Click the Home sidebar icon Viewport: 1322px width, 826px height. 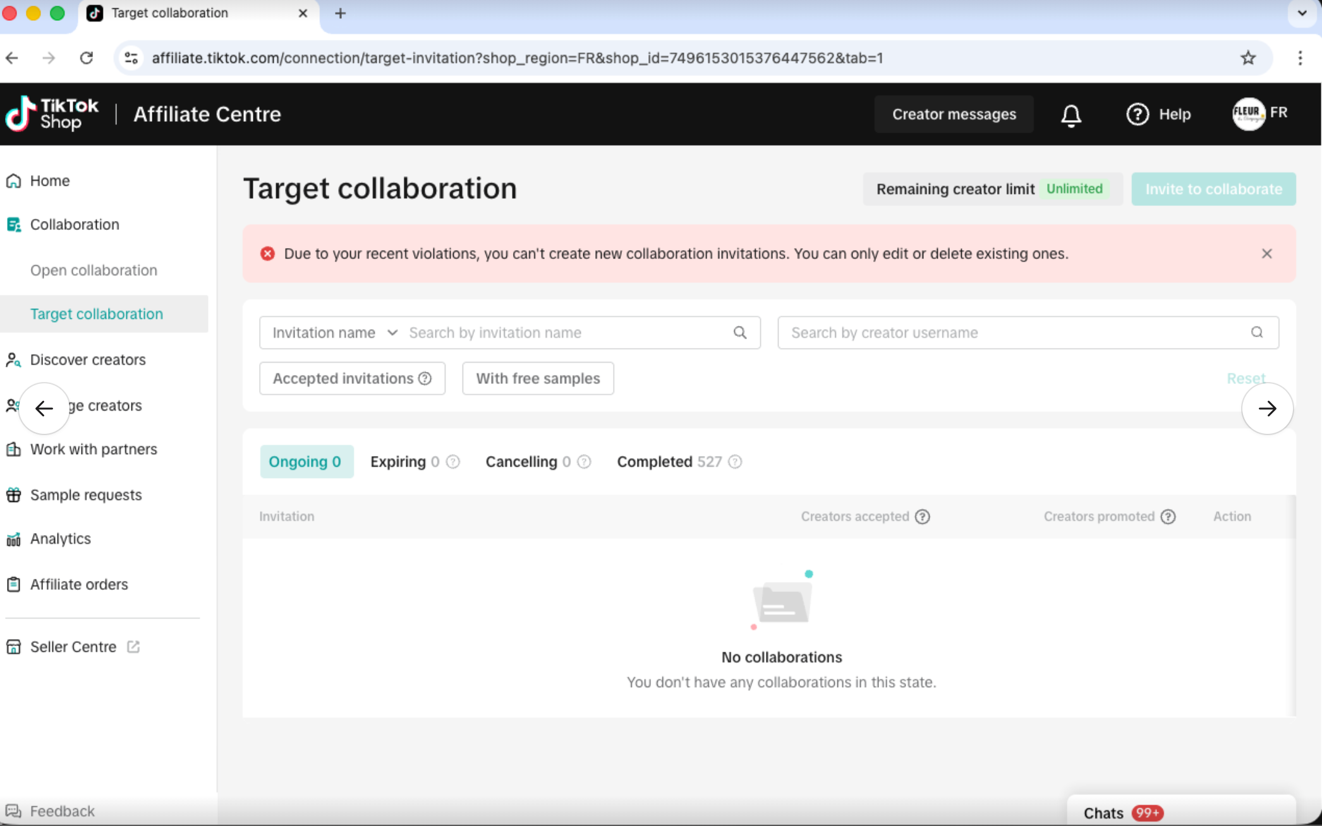(13, 181)
